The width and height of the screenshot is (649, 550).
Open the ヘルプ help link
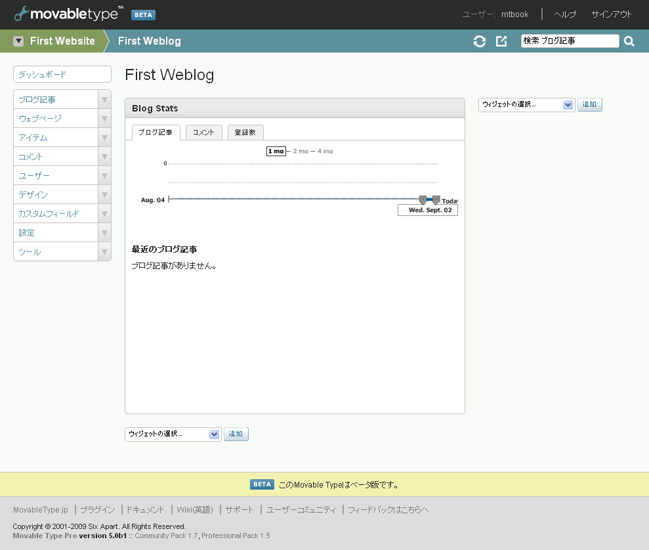click(565, 14)
